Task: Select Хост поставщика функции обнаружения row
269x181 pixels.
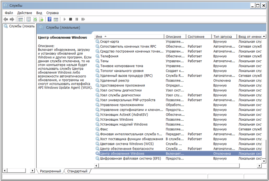Action: click(x=178, y=139)
